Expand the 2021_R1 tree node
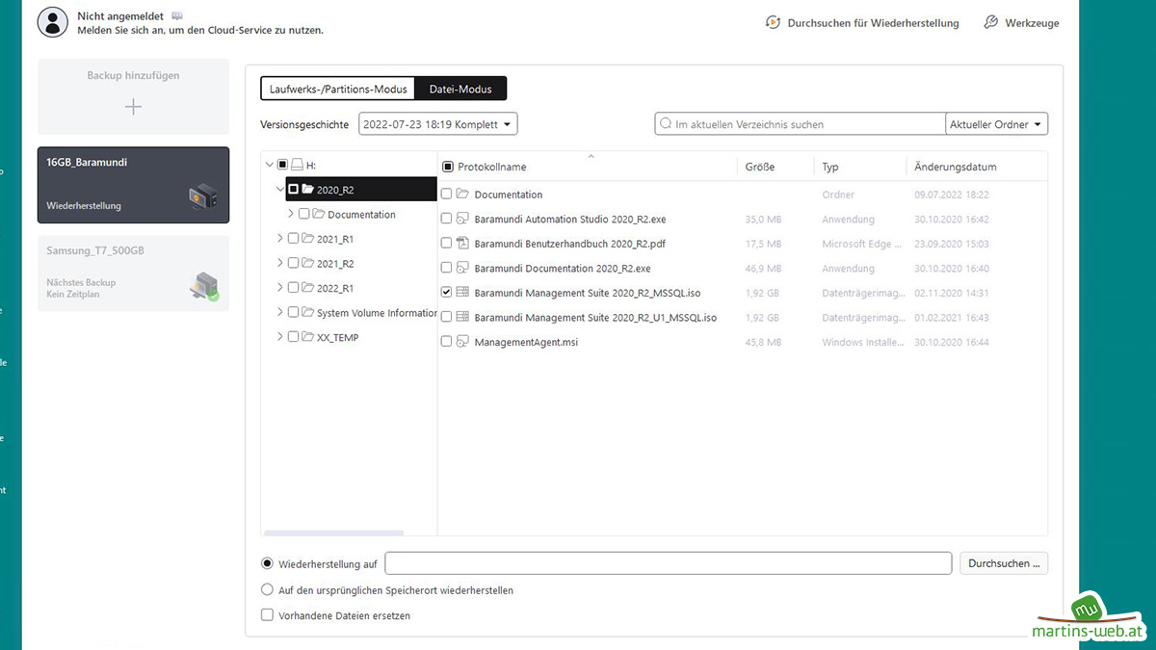The image size is (1156, 650). click(x=279, y=239)
